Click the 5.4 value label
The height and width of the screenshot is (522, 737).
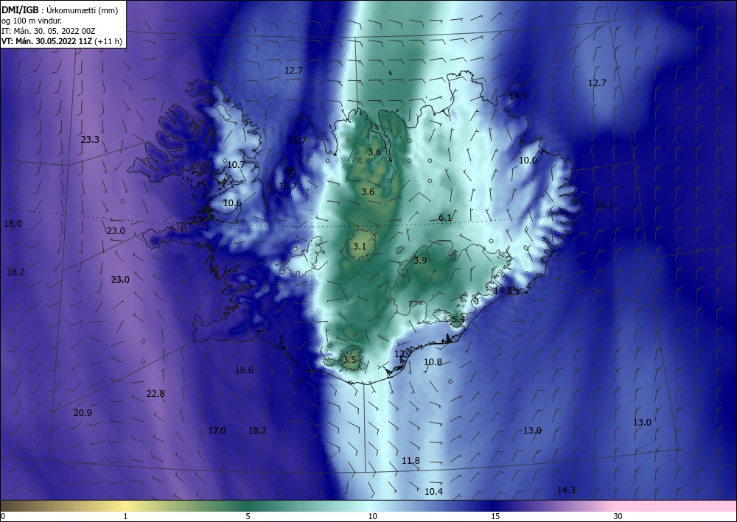click(458, 320)
